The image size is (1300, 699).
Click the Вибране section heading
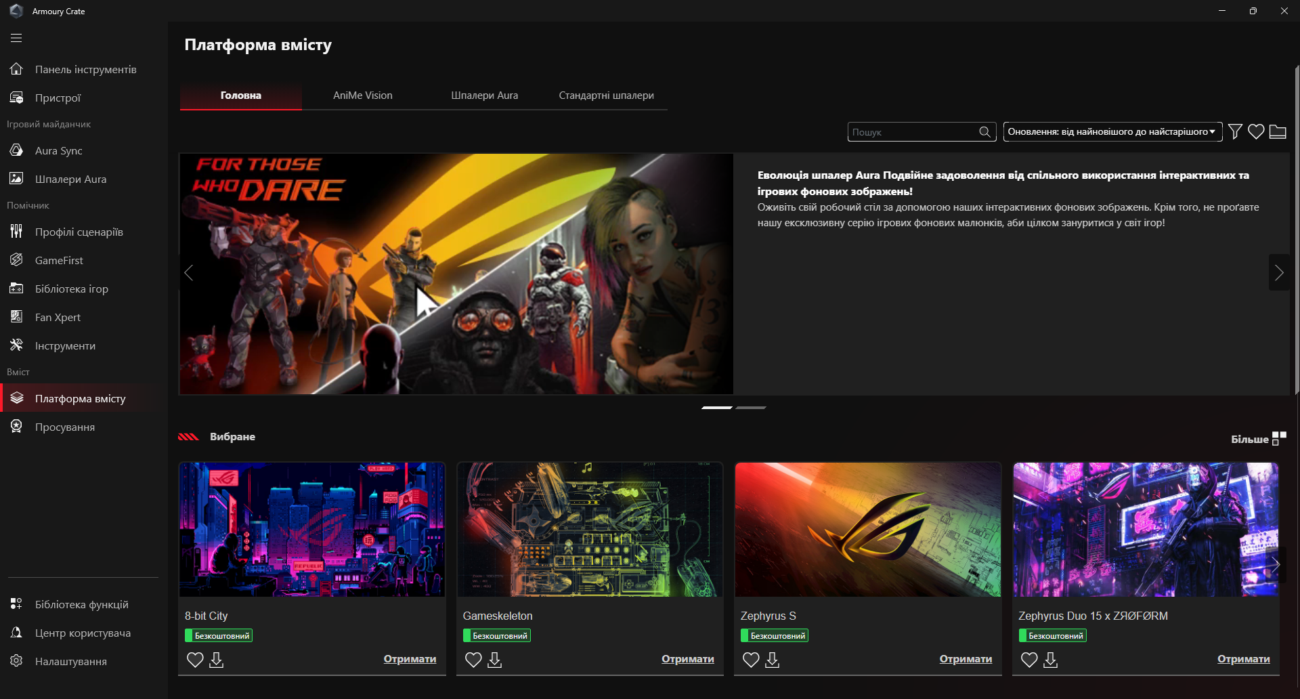(x=232, y=437)
